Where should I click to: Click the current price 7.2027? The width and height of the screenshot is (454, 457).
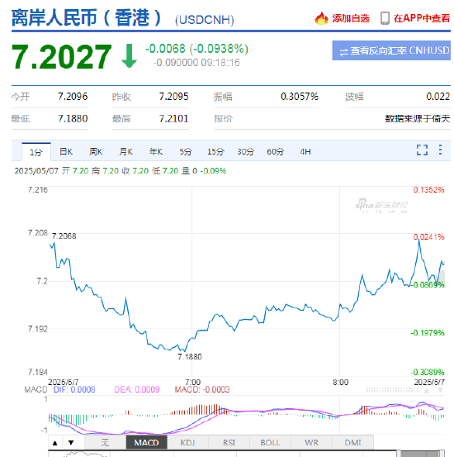point(61,56)
